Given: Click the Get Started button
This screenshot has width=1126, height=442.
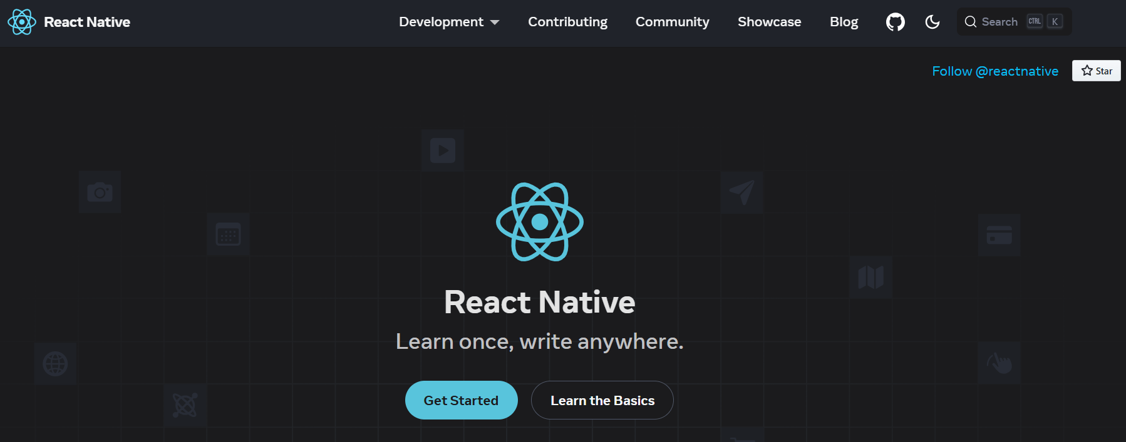Looking at the screenshot, I should point(461,400).
